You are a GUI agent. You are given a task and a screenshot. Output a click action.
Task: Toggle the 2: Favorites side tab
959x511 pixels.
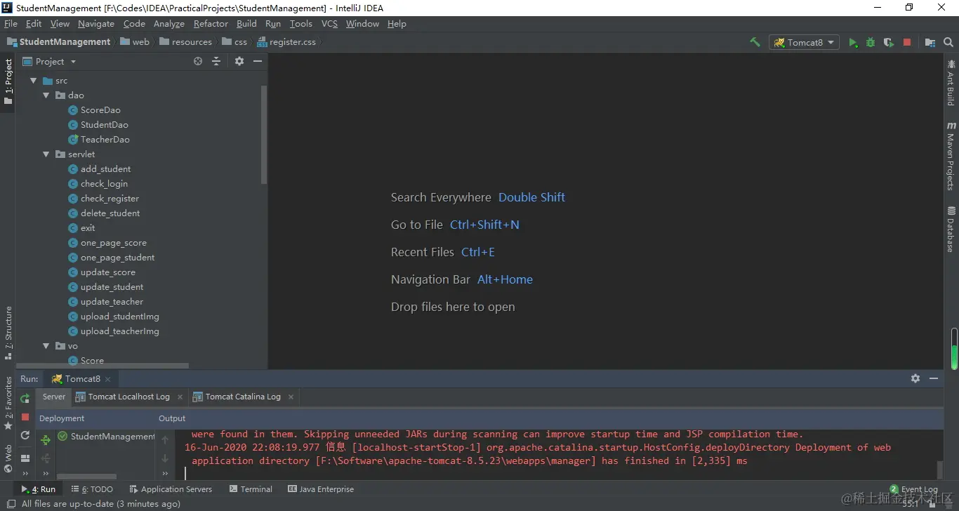point(8,404)
